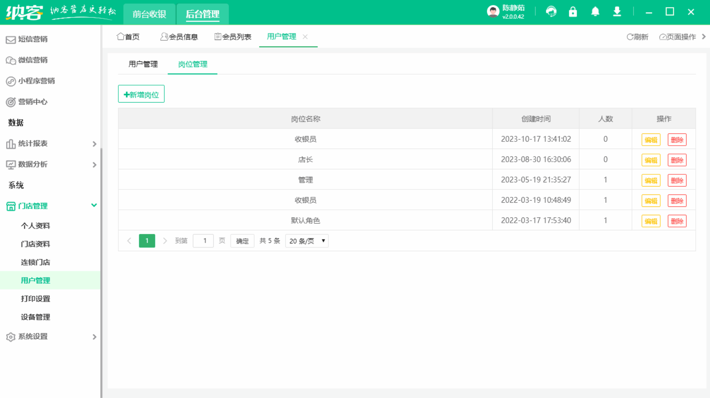Image resolution: width=710 pixels, height=398 pixels.
Task: Switch to the 用户管理 sub-tab
Action: tap(143, 64)
